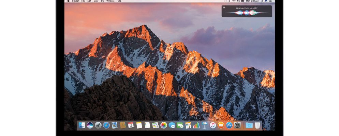The height and width of the screenshot is (136, 339).
Task: Click the Bluetooth menu bar icon
Action: 230,1
